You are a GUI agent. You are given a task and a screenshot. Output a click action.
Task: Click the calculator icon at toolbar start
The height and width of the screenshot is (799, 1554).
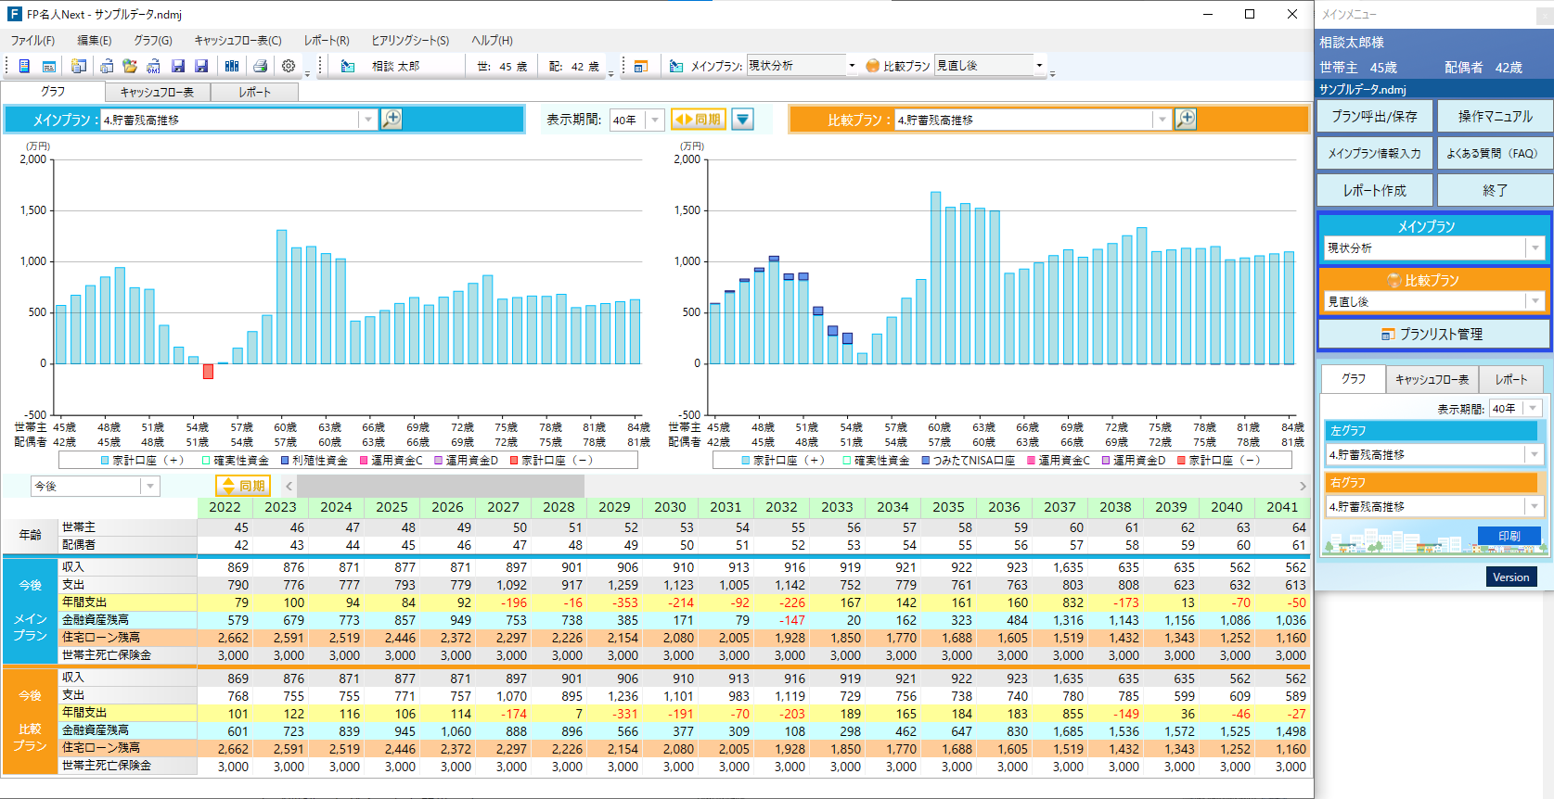tap(24, 66)
